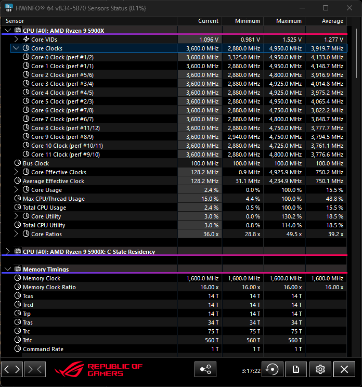This screenshot has height=387, width=362.
Task: Click the Memory Timings chip icon
Action: [x=18, y=269]
